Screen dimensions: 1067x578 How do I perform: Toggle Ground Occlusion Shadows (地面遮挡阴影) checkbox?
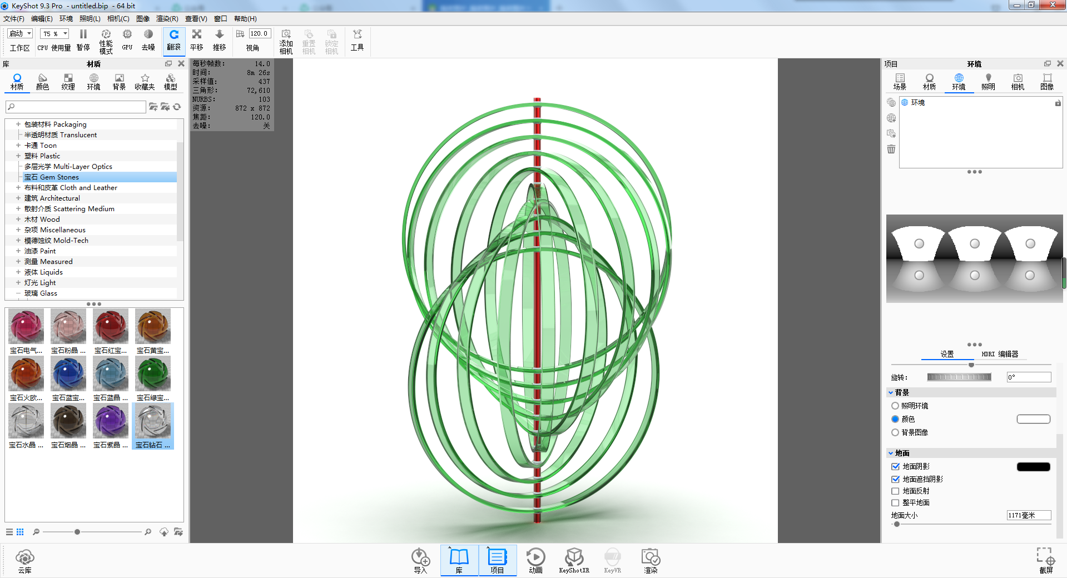pos(895,479)
